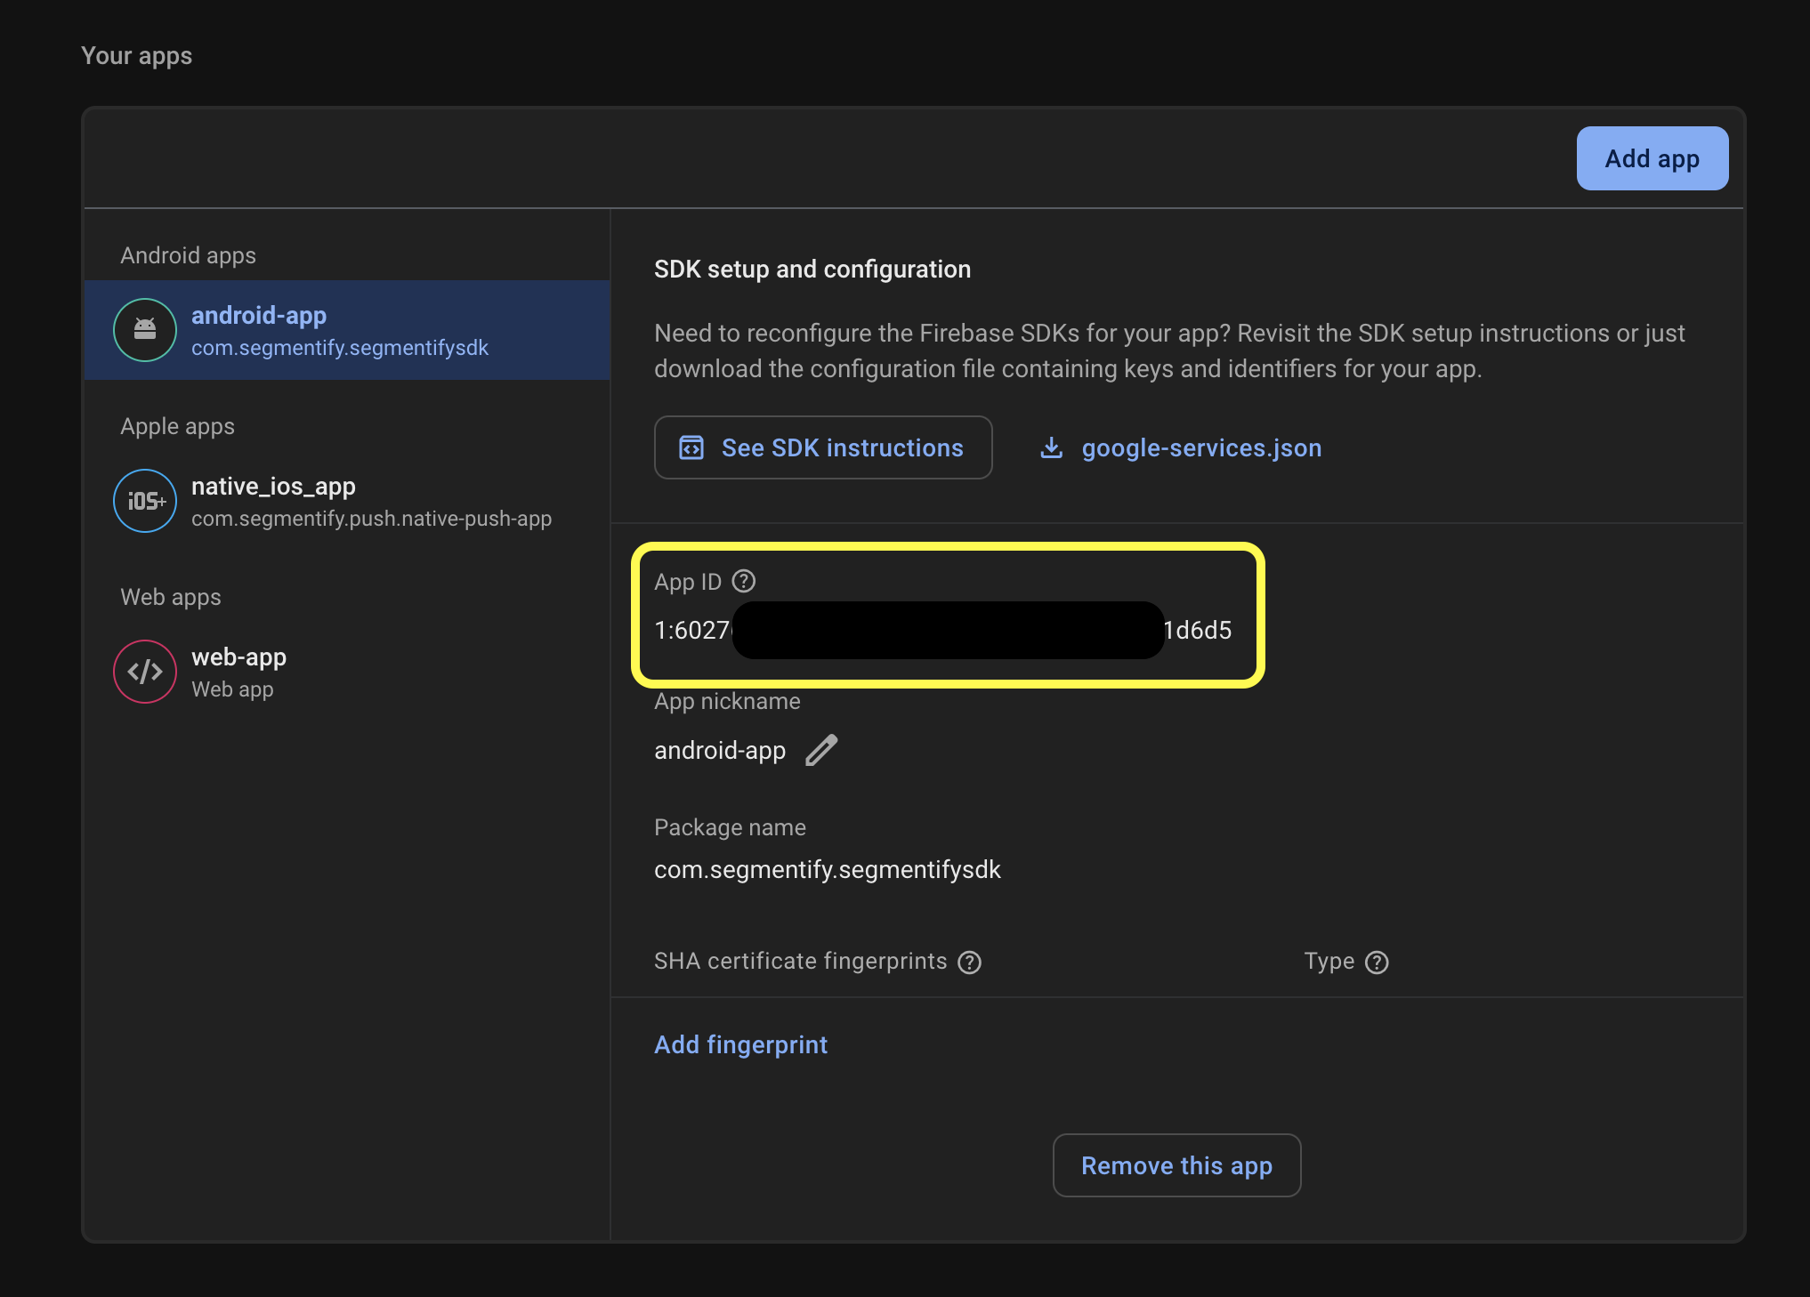The width and height of the screenshot is (1810, 1297).
Task: Download the google-services.json file
Action: pyautogui.click(x=1200, y=447)
